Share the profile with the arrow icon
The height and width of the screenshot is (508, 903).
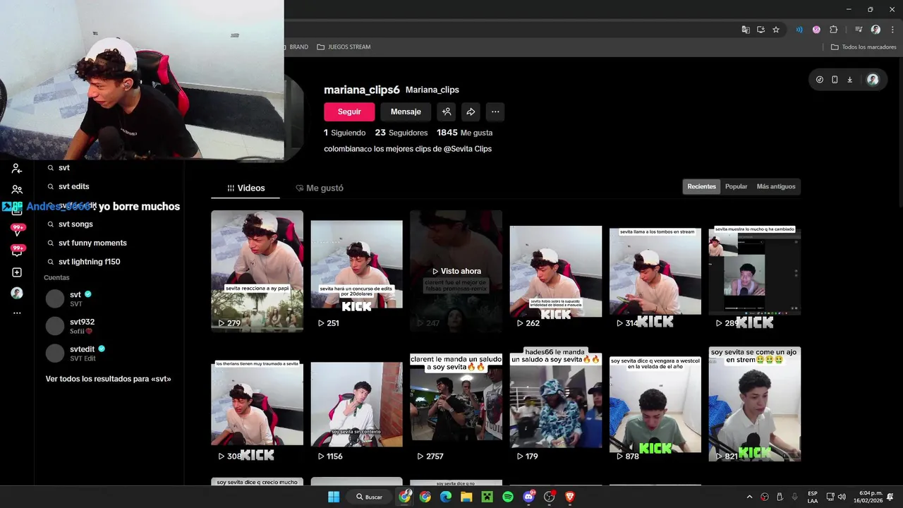(471, 111)
